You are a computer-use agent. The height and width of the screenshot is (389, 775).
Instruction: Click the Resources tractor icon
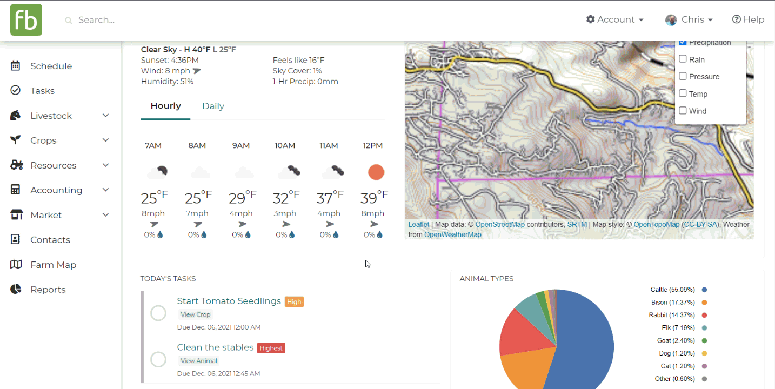coord(16,165)
